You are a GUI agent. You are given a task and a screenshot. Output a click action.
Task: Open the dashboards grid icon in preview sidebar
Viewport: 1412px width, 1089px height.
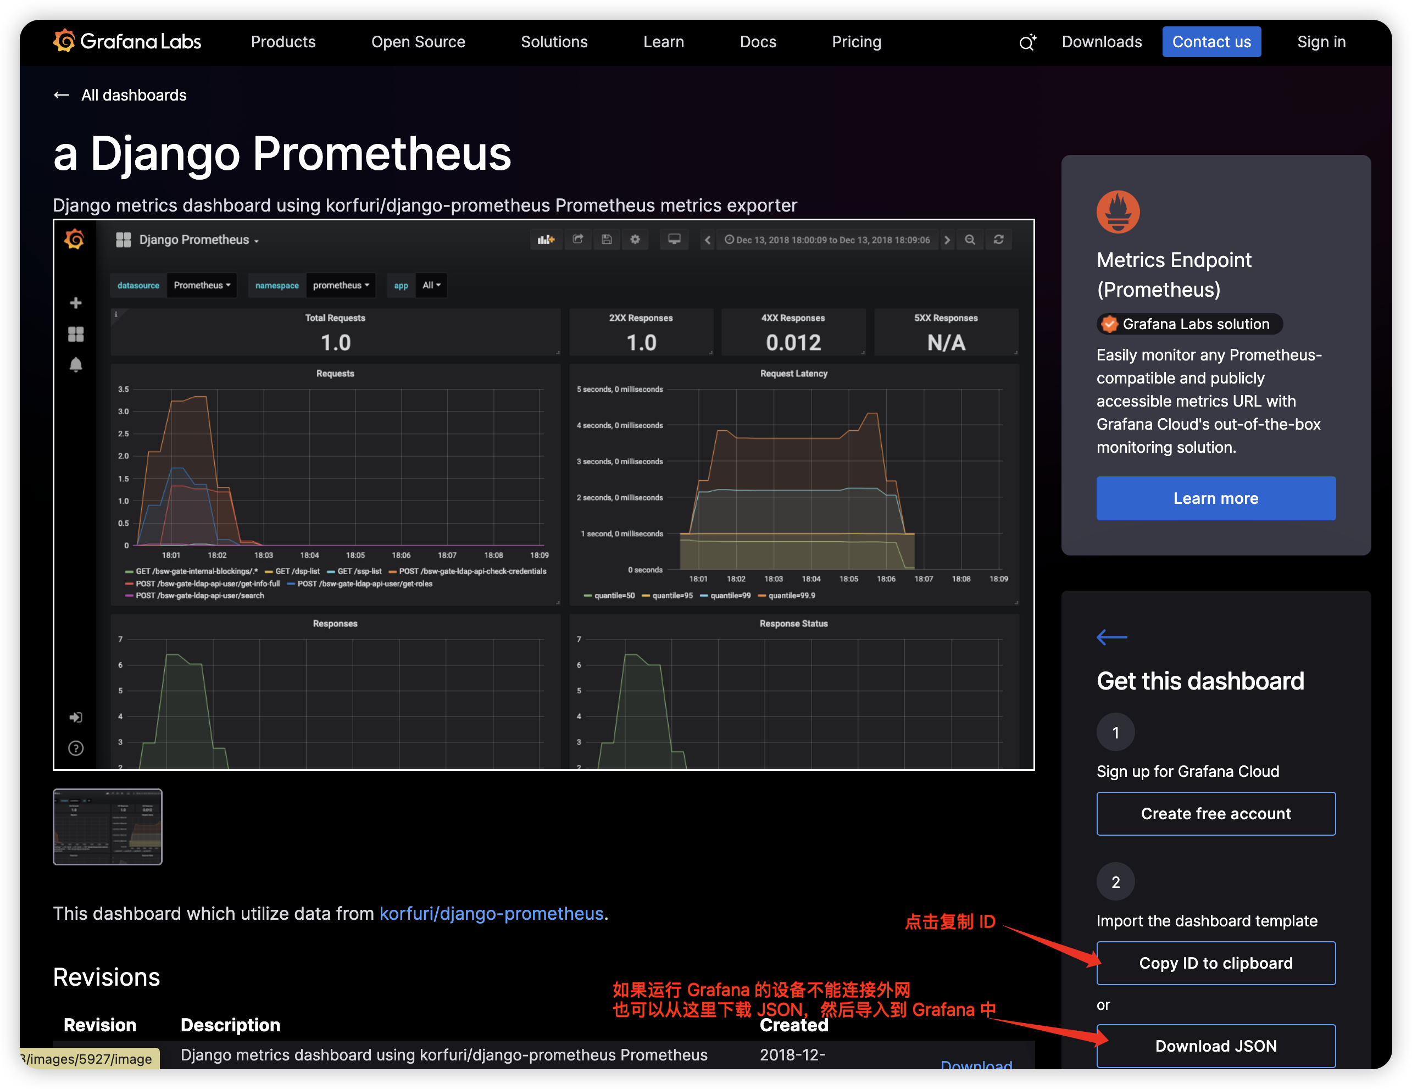(x=76, y=334)
